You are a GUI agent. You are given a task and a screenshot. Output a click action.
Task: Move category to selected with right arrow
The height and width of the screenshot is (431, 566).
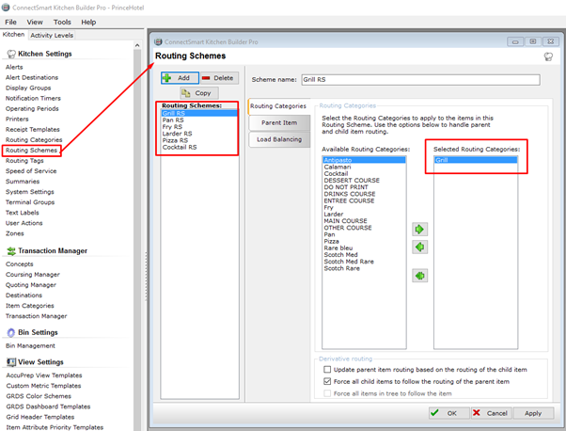[x=419, y=228]
